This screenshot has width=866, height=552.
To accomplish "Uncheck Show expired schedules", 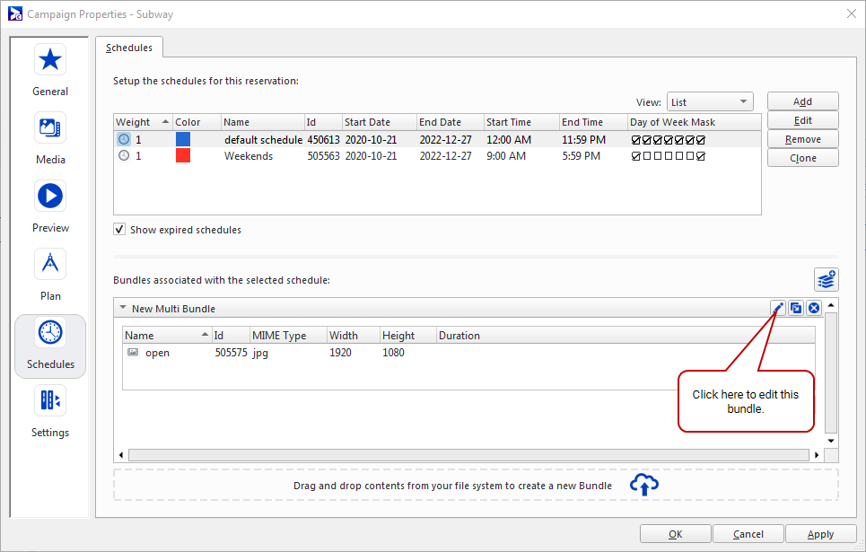I will [x=119, y=230].
